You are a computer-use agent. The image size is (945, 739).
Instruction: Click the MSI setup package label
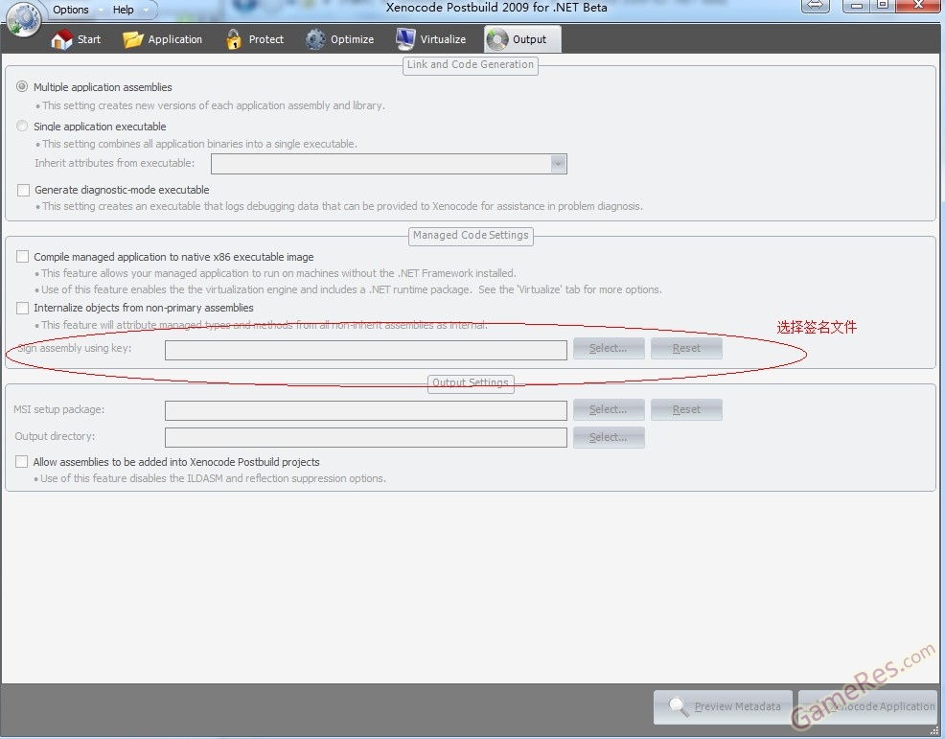pyautogui.click(x=59, y=410)
